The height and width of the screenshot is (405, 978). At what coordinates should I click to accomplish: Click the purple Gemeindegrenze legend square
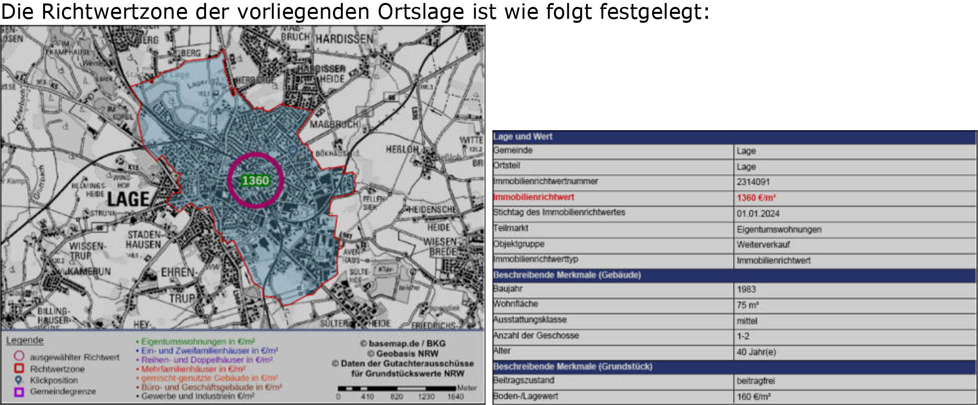click(19, 392)
